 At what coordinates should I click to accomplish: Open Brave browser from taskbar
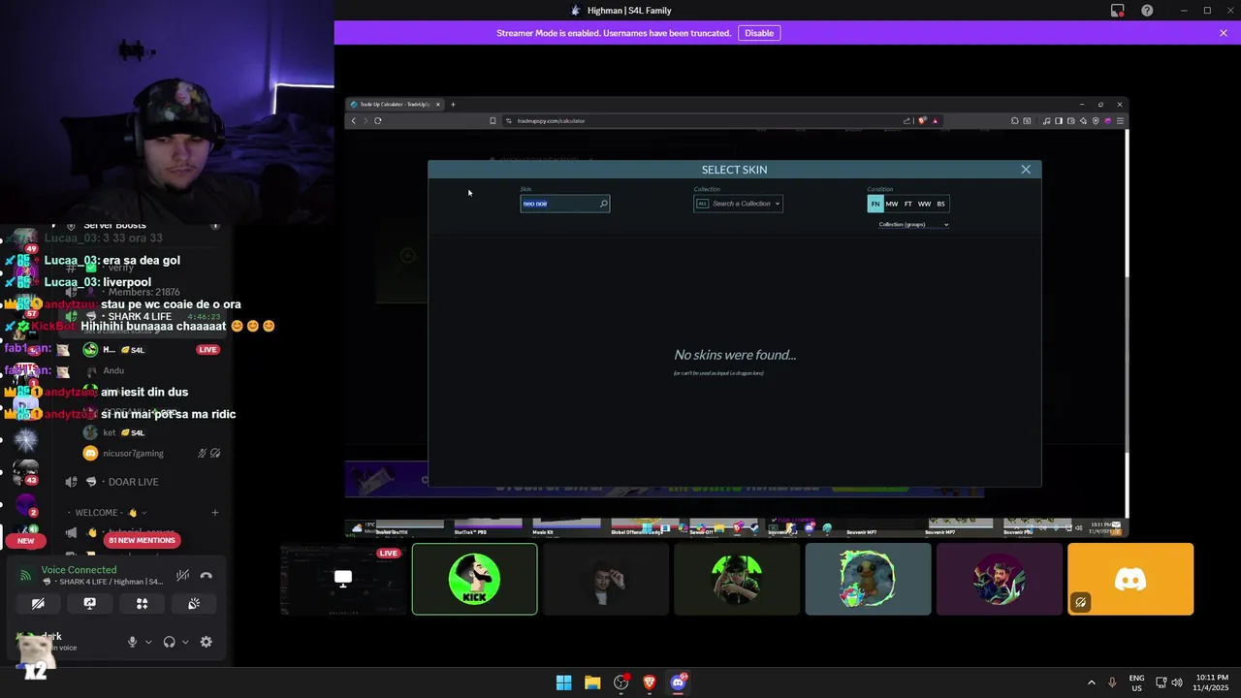click(x=650, y=682)
